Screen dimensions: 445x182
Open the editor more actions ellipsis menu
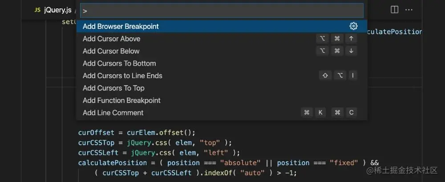409,9
